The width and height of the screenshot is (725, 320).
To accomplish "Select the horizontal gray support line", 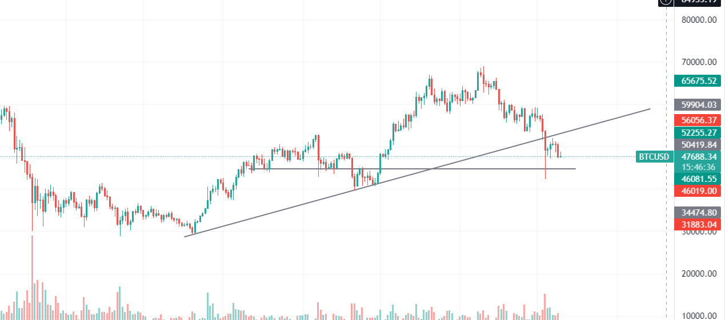I will [x=414, y=169].
